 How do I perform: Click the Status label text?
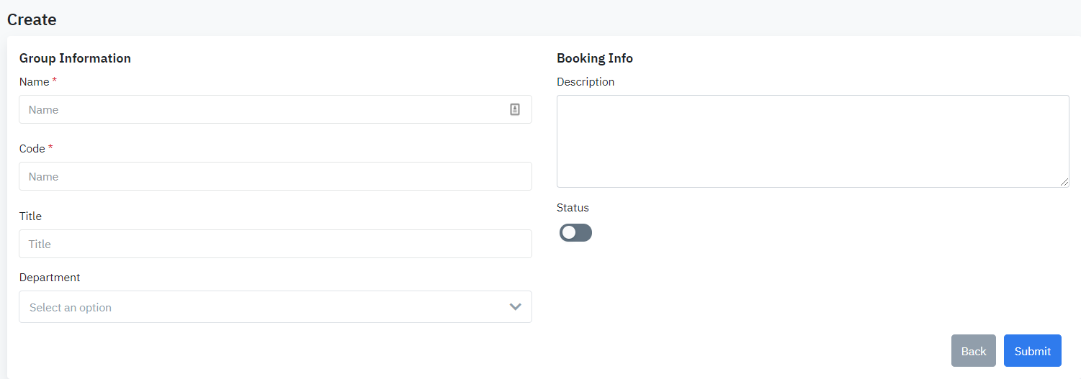coord(573,208)
